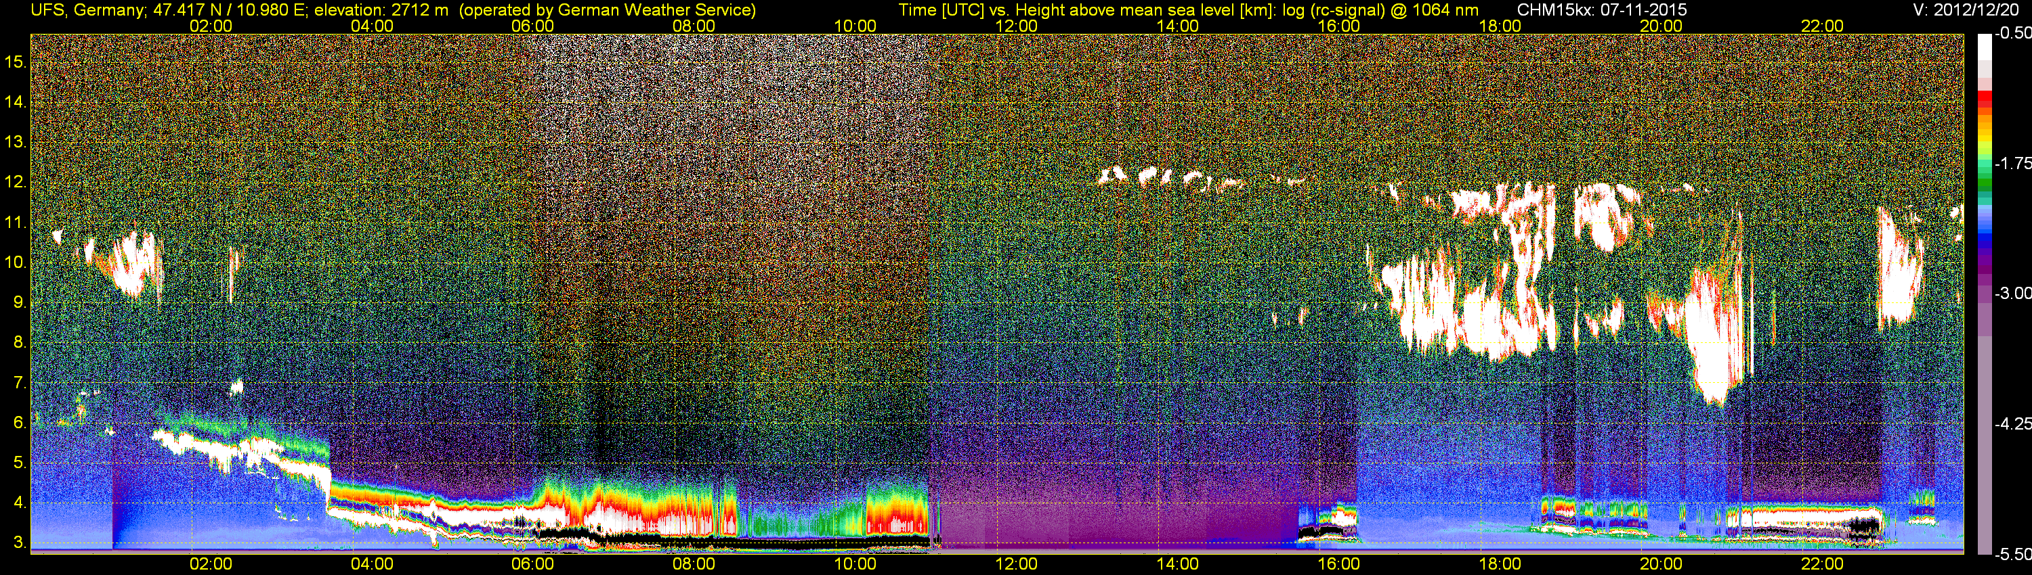This screenshot has width=2032, height=575.
Task: Click the text '(operated by German Weather Service)'
Action: click(607, 9)
